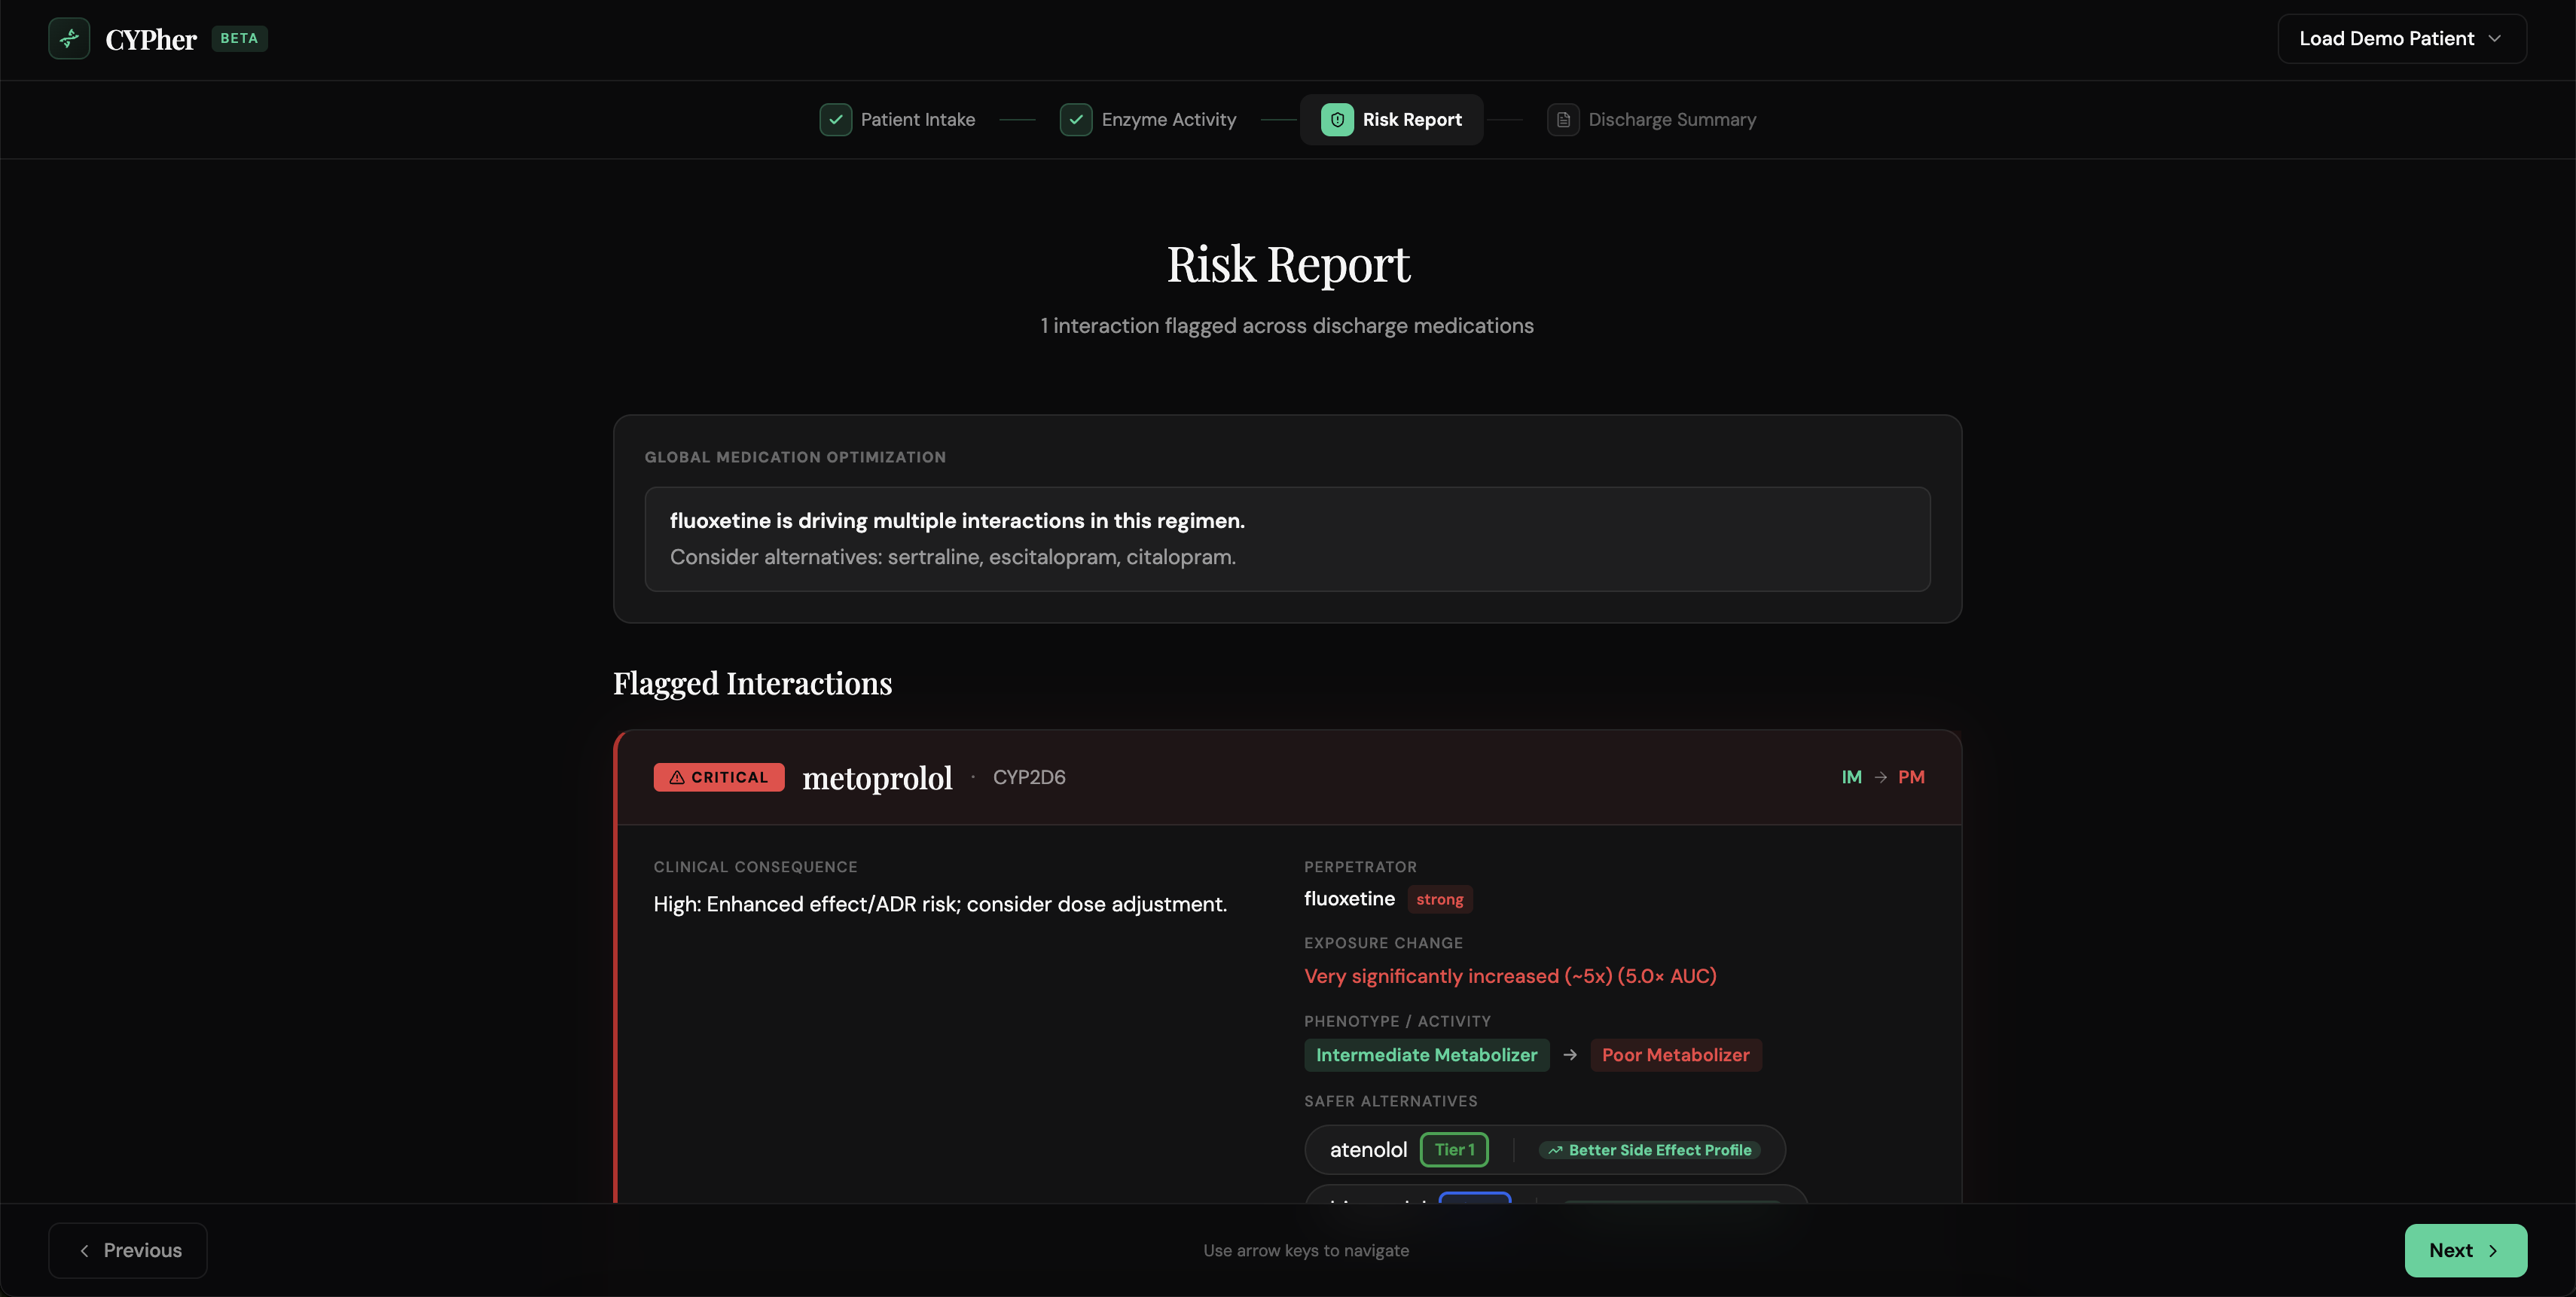The image size is (2576, 1297).
Task: Click the chevron on Load Demo Patient
Action: [2494, 39]
